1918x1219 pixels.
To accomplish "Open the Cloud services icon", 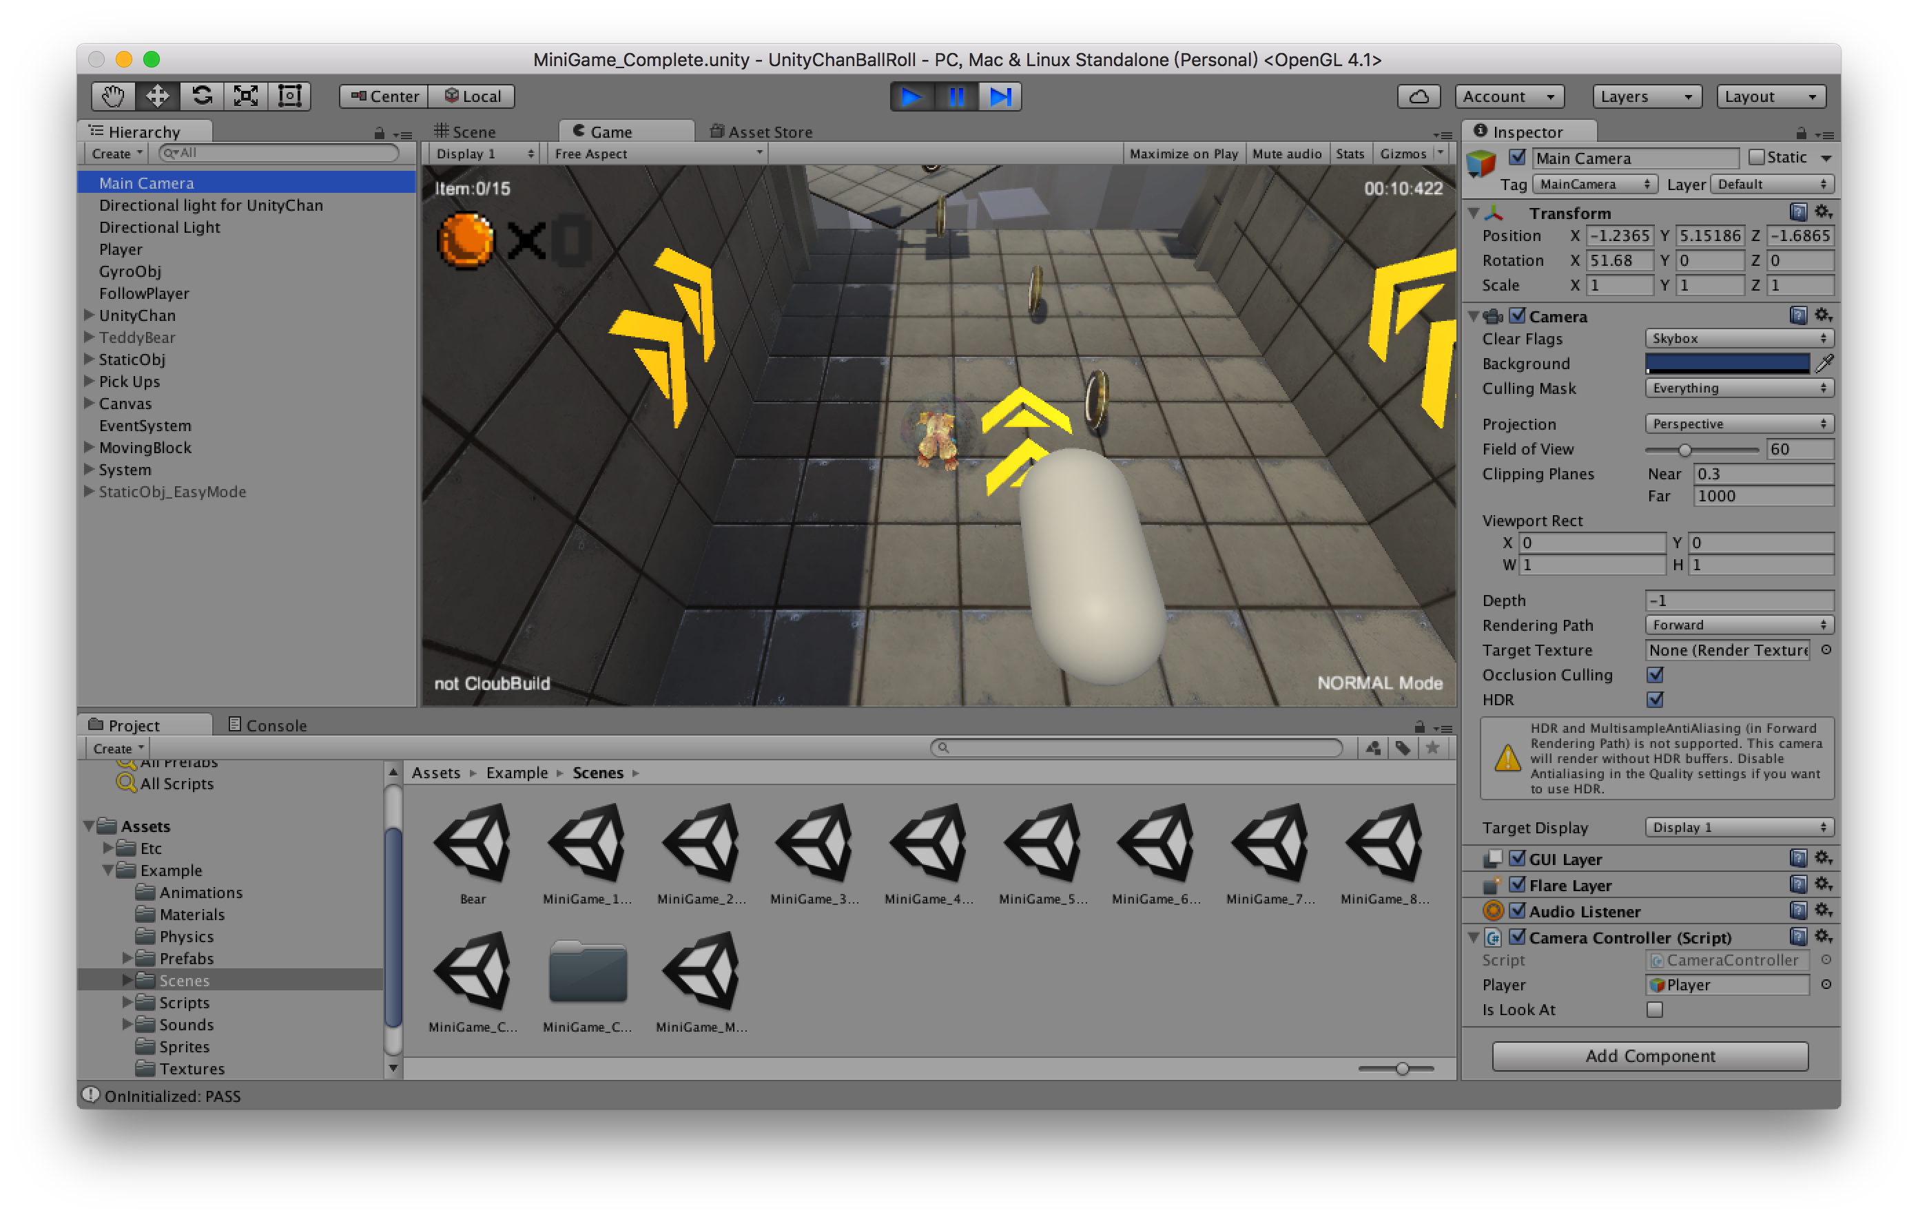I will tap(1419, 96).
